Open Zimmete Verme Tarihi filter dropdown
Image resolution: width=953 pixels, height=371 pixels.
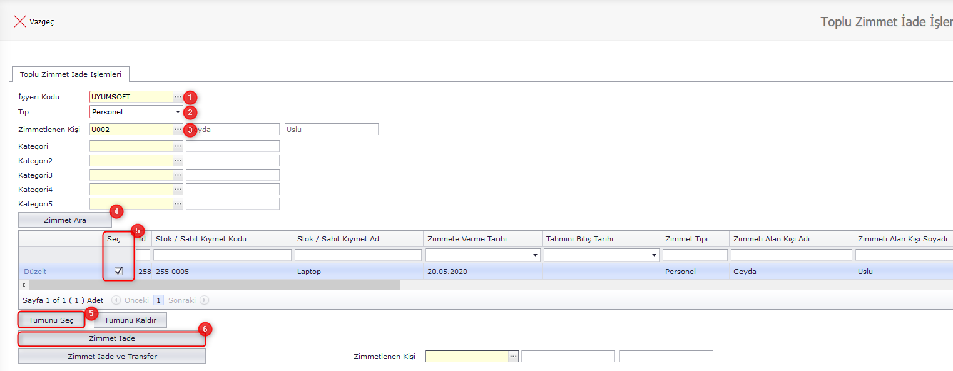[535, 255]
